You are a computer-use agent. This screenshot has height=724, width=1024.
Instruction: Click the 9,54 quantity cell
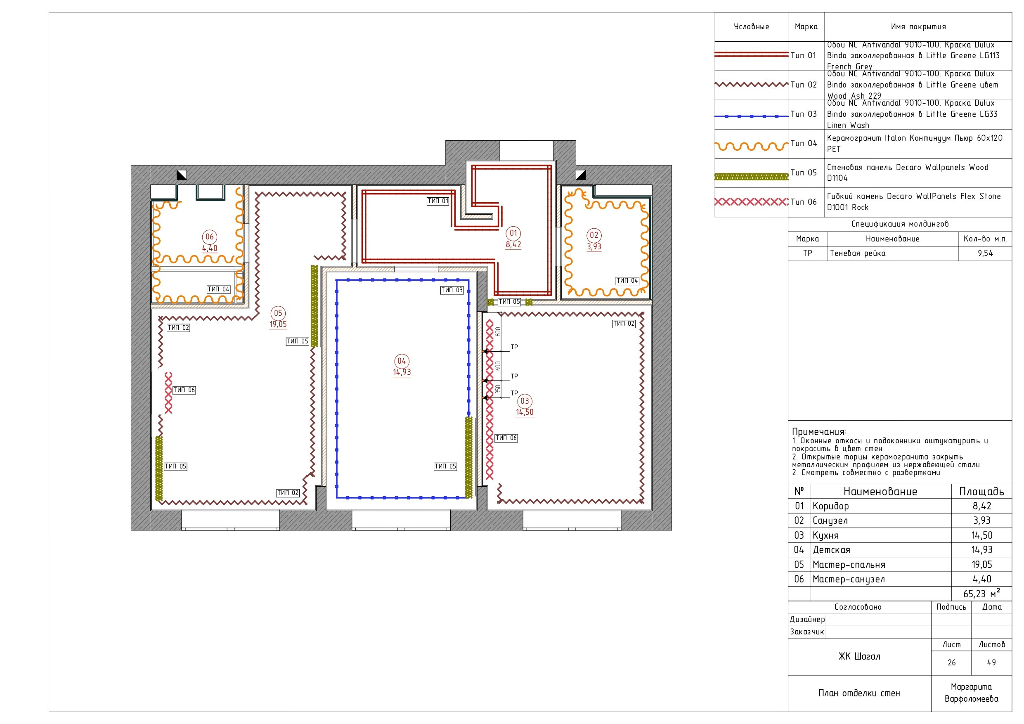point(985,253)
